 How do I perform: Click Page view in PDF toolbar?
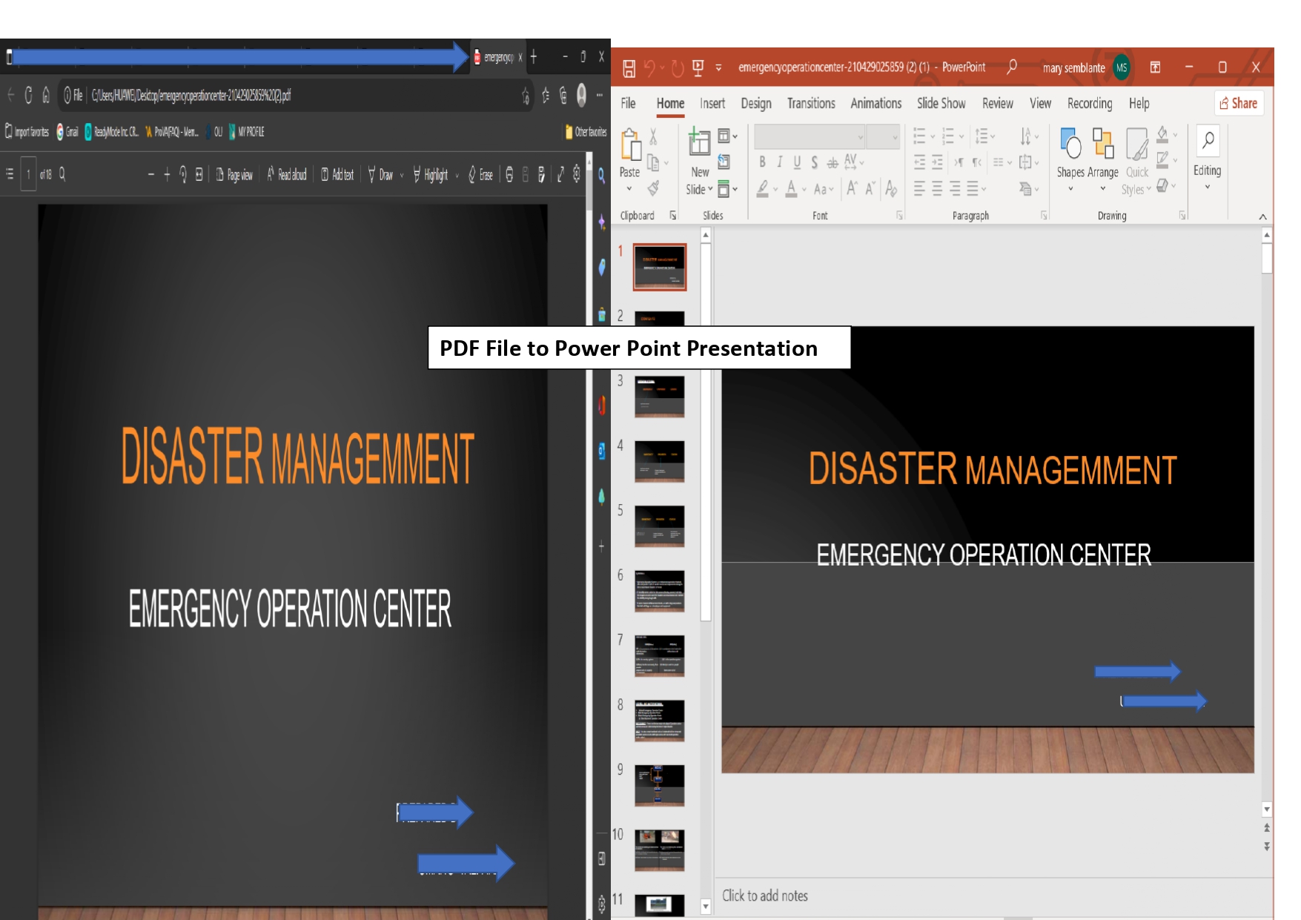pos(234,175)
